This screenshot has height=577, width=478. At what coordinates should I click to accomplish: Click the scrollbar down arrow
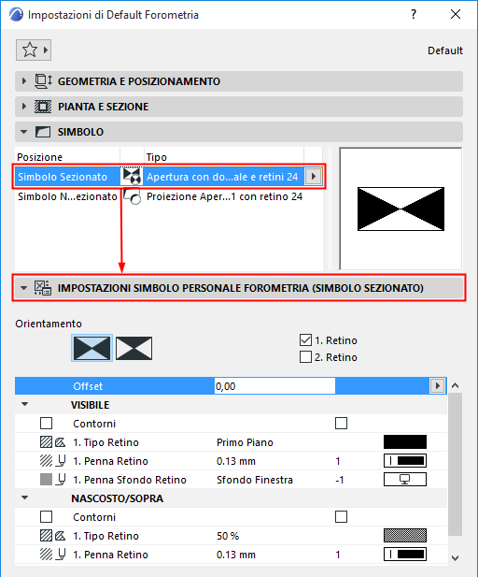[x=456, y=558]
